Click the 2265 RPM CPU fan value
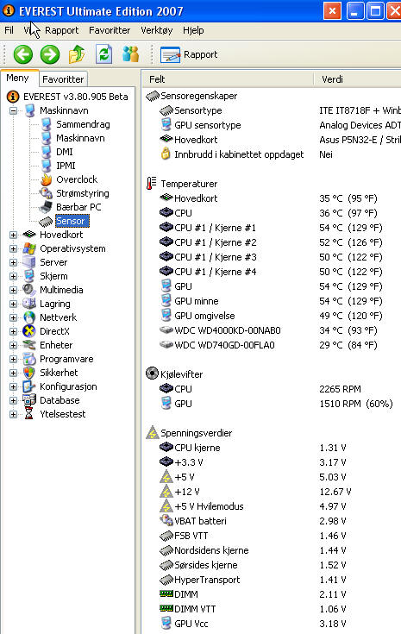Viewport: 401px width, 634px height. coord(340,389)
